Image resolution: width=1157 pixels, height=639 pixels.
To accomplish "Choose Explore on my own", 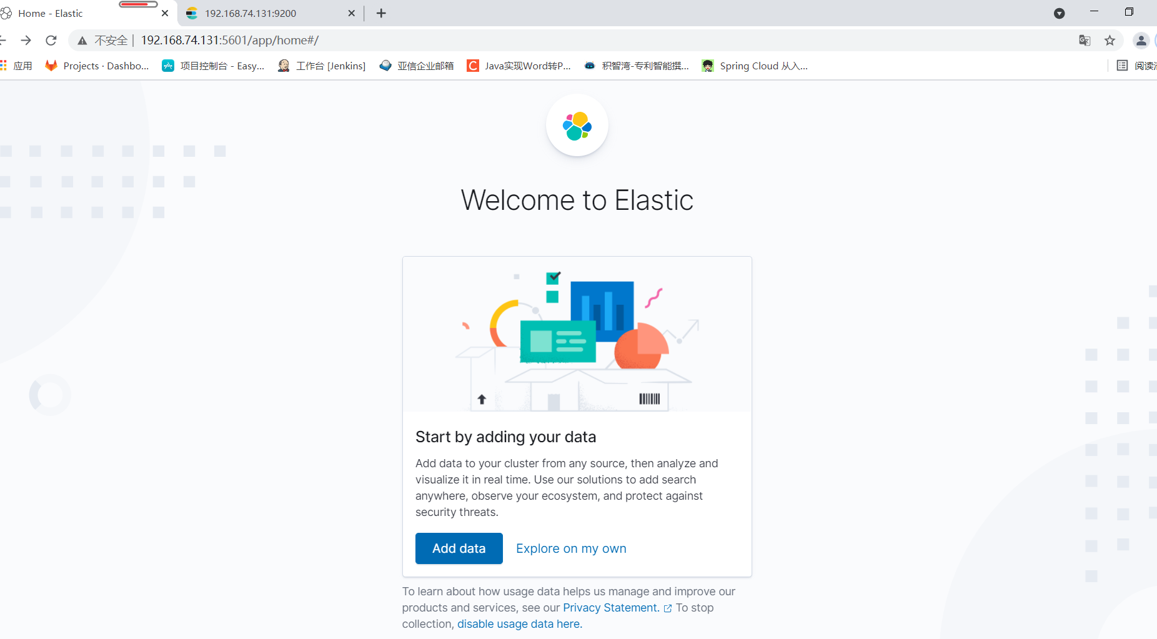I will click(x=571, y=548).
